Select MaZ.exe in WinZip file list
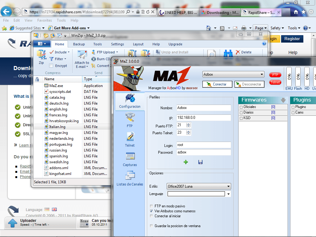Screen dimensions: 316x237 point(56,86)
